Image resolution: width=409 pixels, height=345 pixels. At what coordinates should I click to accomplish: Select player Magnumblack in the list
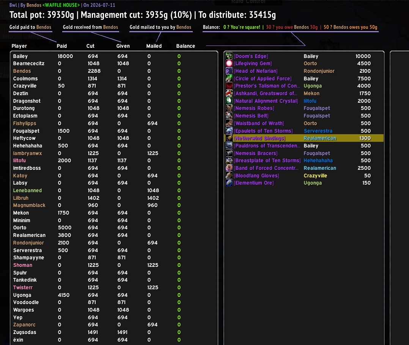tap(29, 205)
